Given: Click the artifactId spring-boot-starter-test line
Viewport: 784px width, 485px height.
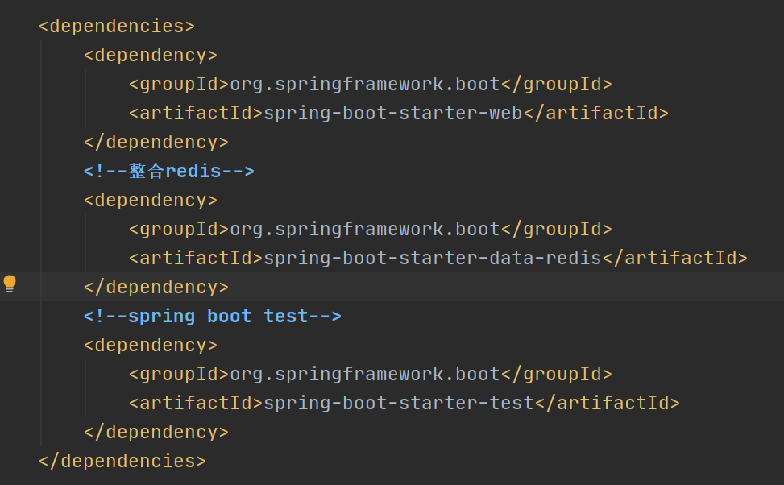Looking at the screenshot, I should [404, 403].
